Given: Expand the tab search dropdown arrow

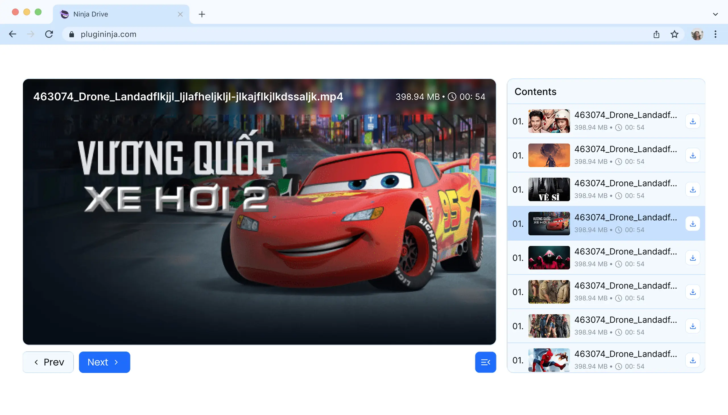Looking at the screenshot, I should pyautogui.click(x=715, y=14).
